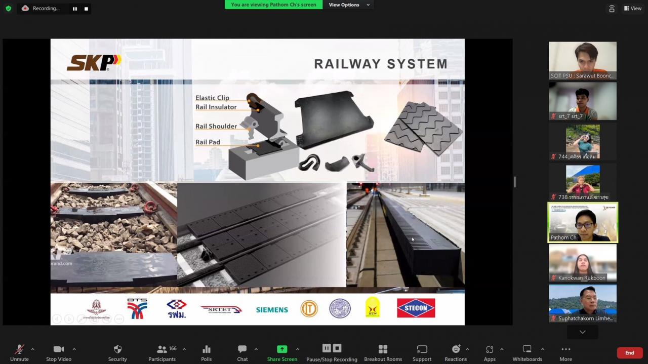
Task: Click the red End meeting button
Action: pyautogui.click(x=630, y=353)
